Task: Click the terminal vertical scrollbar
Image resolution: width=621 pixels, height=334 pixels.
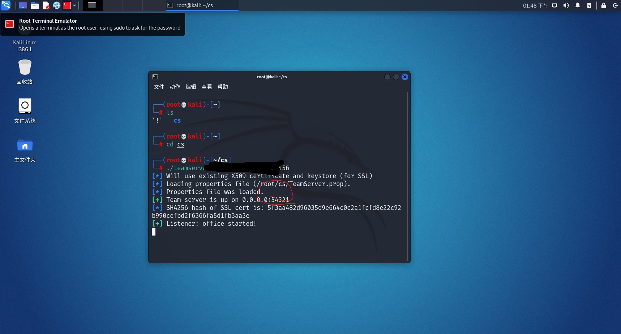Action: tap(407, 176)
